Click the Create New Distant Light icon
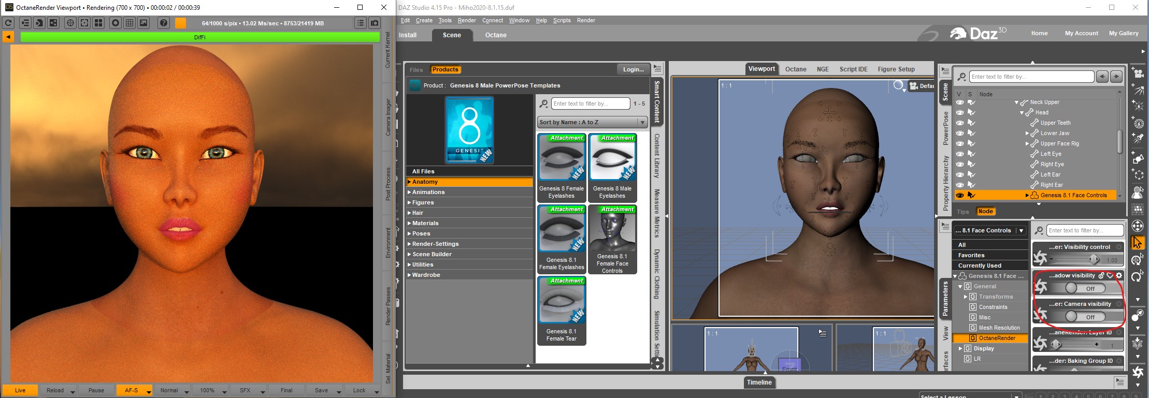 pyautogui.click(x=1138, y=90)
